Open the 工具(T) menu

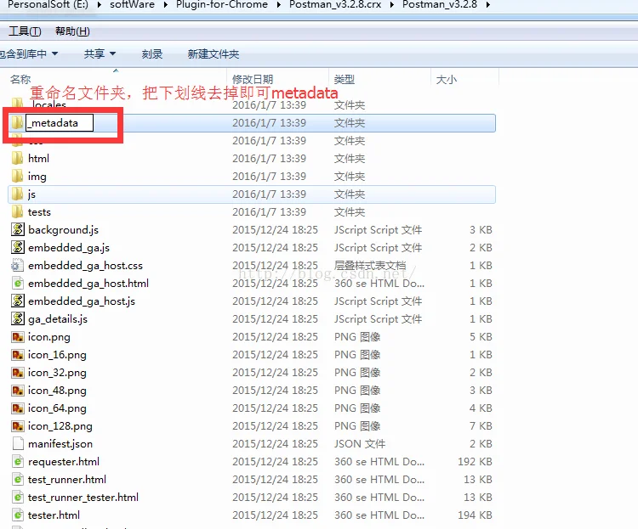tap(25, 31)
